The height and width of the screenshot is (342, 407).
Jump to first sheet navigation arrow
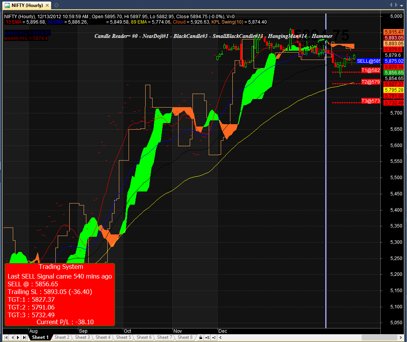click(x=6, y=337)
